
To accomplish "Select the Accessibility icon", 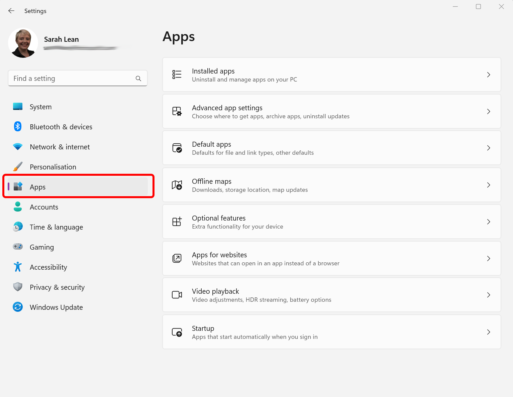I will pyautogui.click(x=17, y=267).
